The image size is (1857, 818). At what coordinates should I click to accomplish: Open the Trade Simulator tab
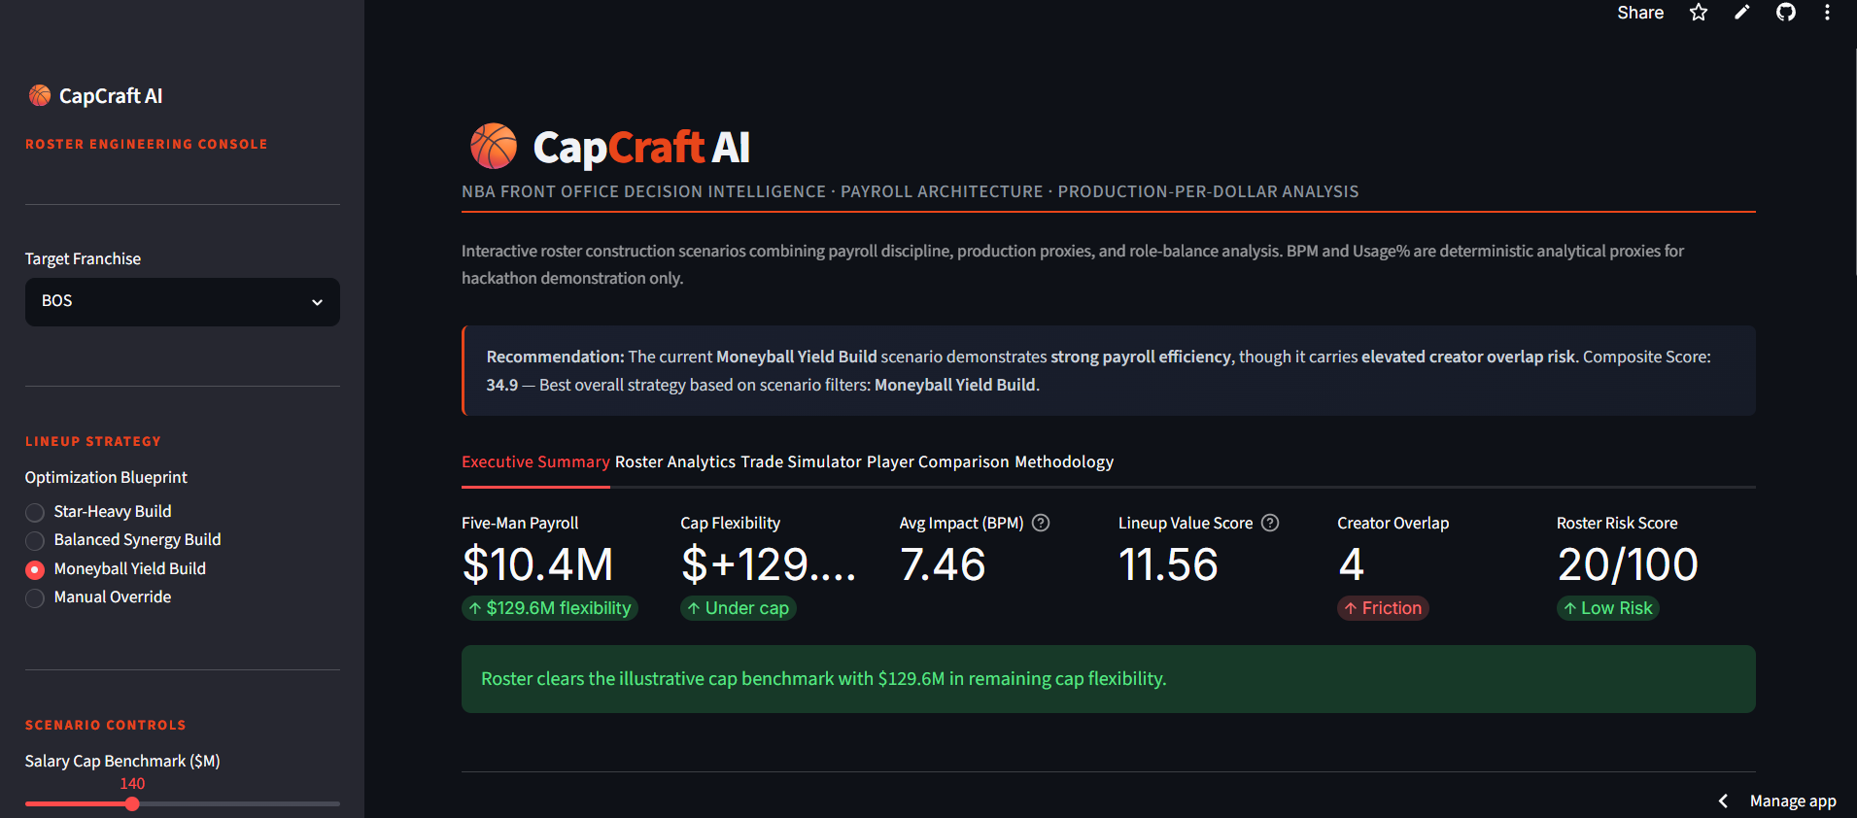pyautogui.click(x=801, y=461)
